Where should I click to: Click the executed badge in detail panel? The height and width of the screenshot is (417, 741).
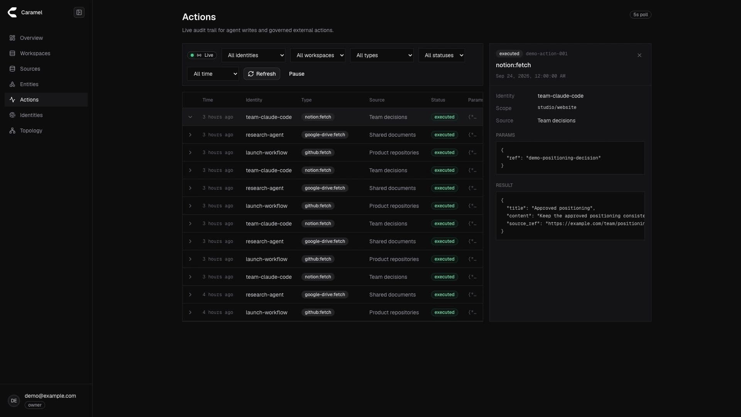509,54
